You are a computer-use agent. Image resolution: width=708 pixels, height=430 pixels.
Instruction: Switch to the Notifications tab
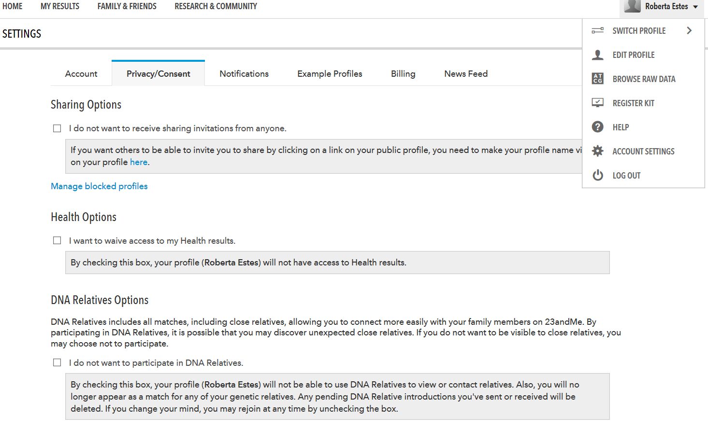coord(244,74)
